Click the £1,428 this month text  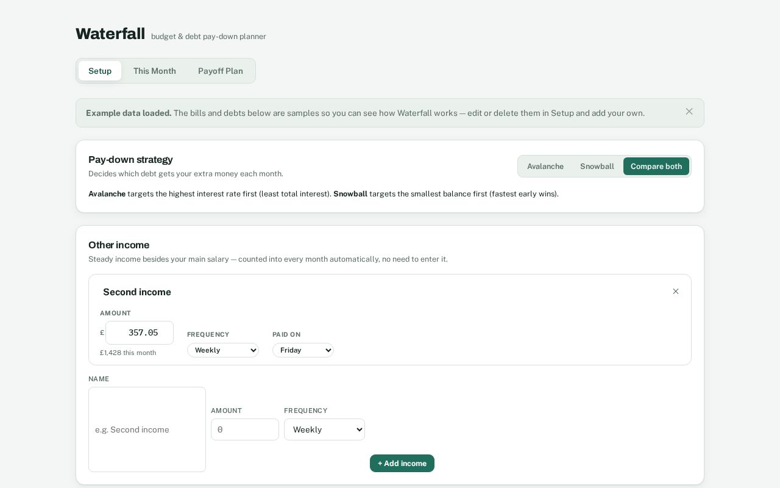pyautogui.click(x=128, y=353)
